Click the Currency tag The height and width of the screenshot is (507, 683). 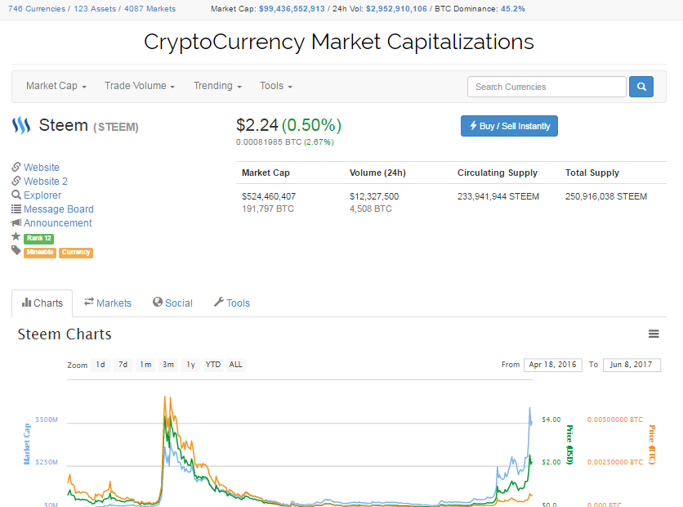76,253
